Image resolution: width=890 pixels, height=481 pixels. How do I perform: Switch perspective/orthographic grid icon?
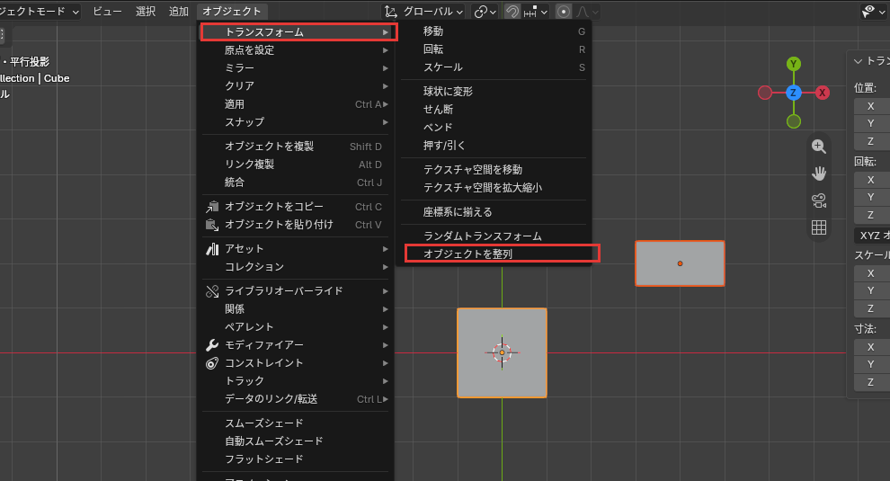coord(818,227)
